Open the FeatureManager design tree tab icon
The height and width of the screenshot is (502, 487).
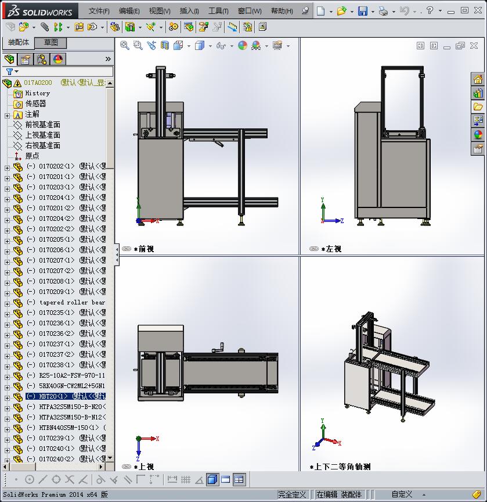click(x=10, y=59)
